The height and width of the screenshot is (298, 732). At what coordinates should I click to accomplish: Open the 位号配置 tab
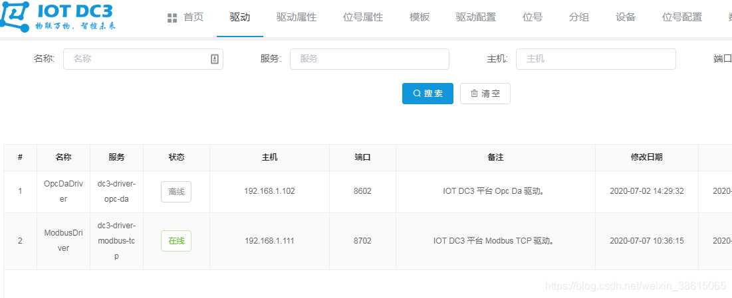(x=682, y=18)
